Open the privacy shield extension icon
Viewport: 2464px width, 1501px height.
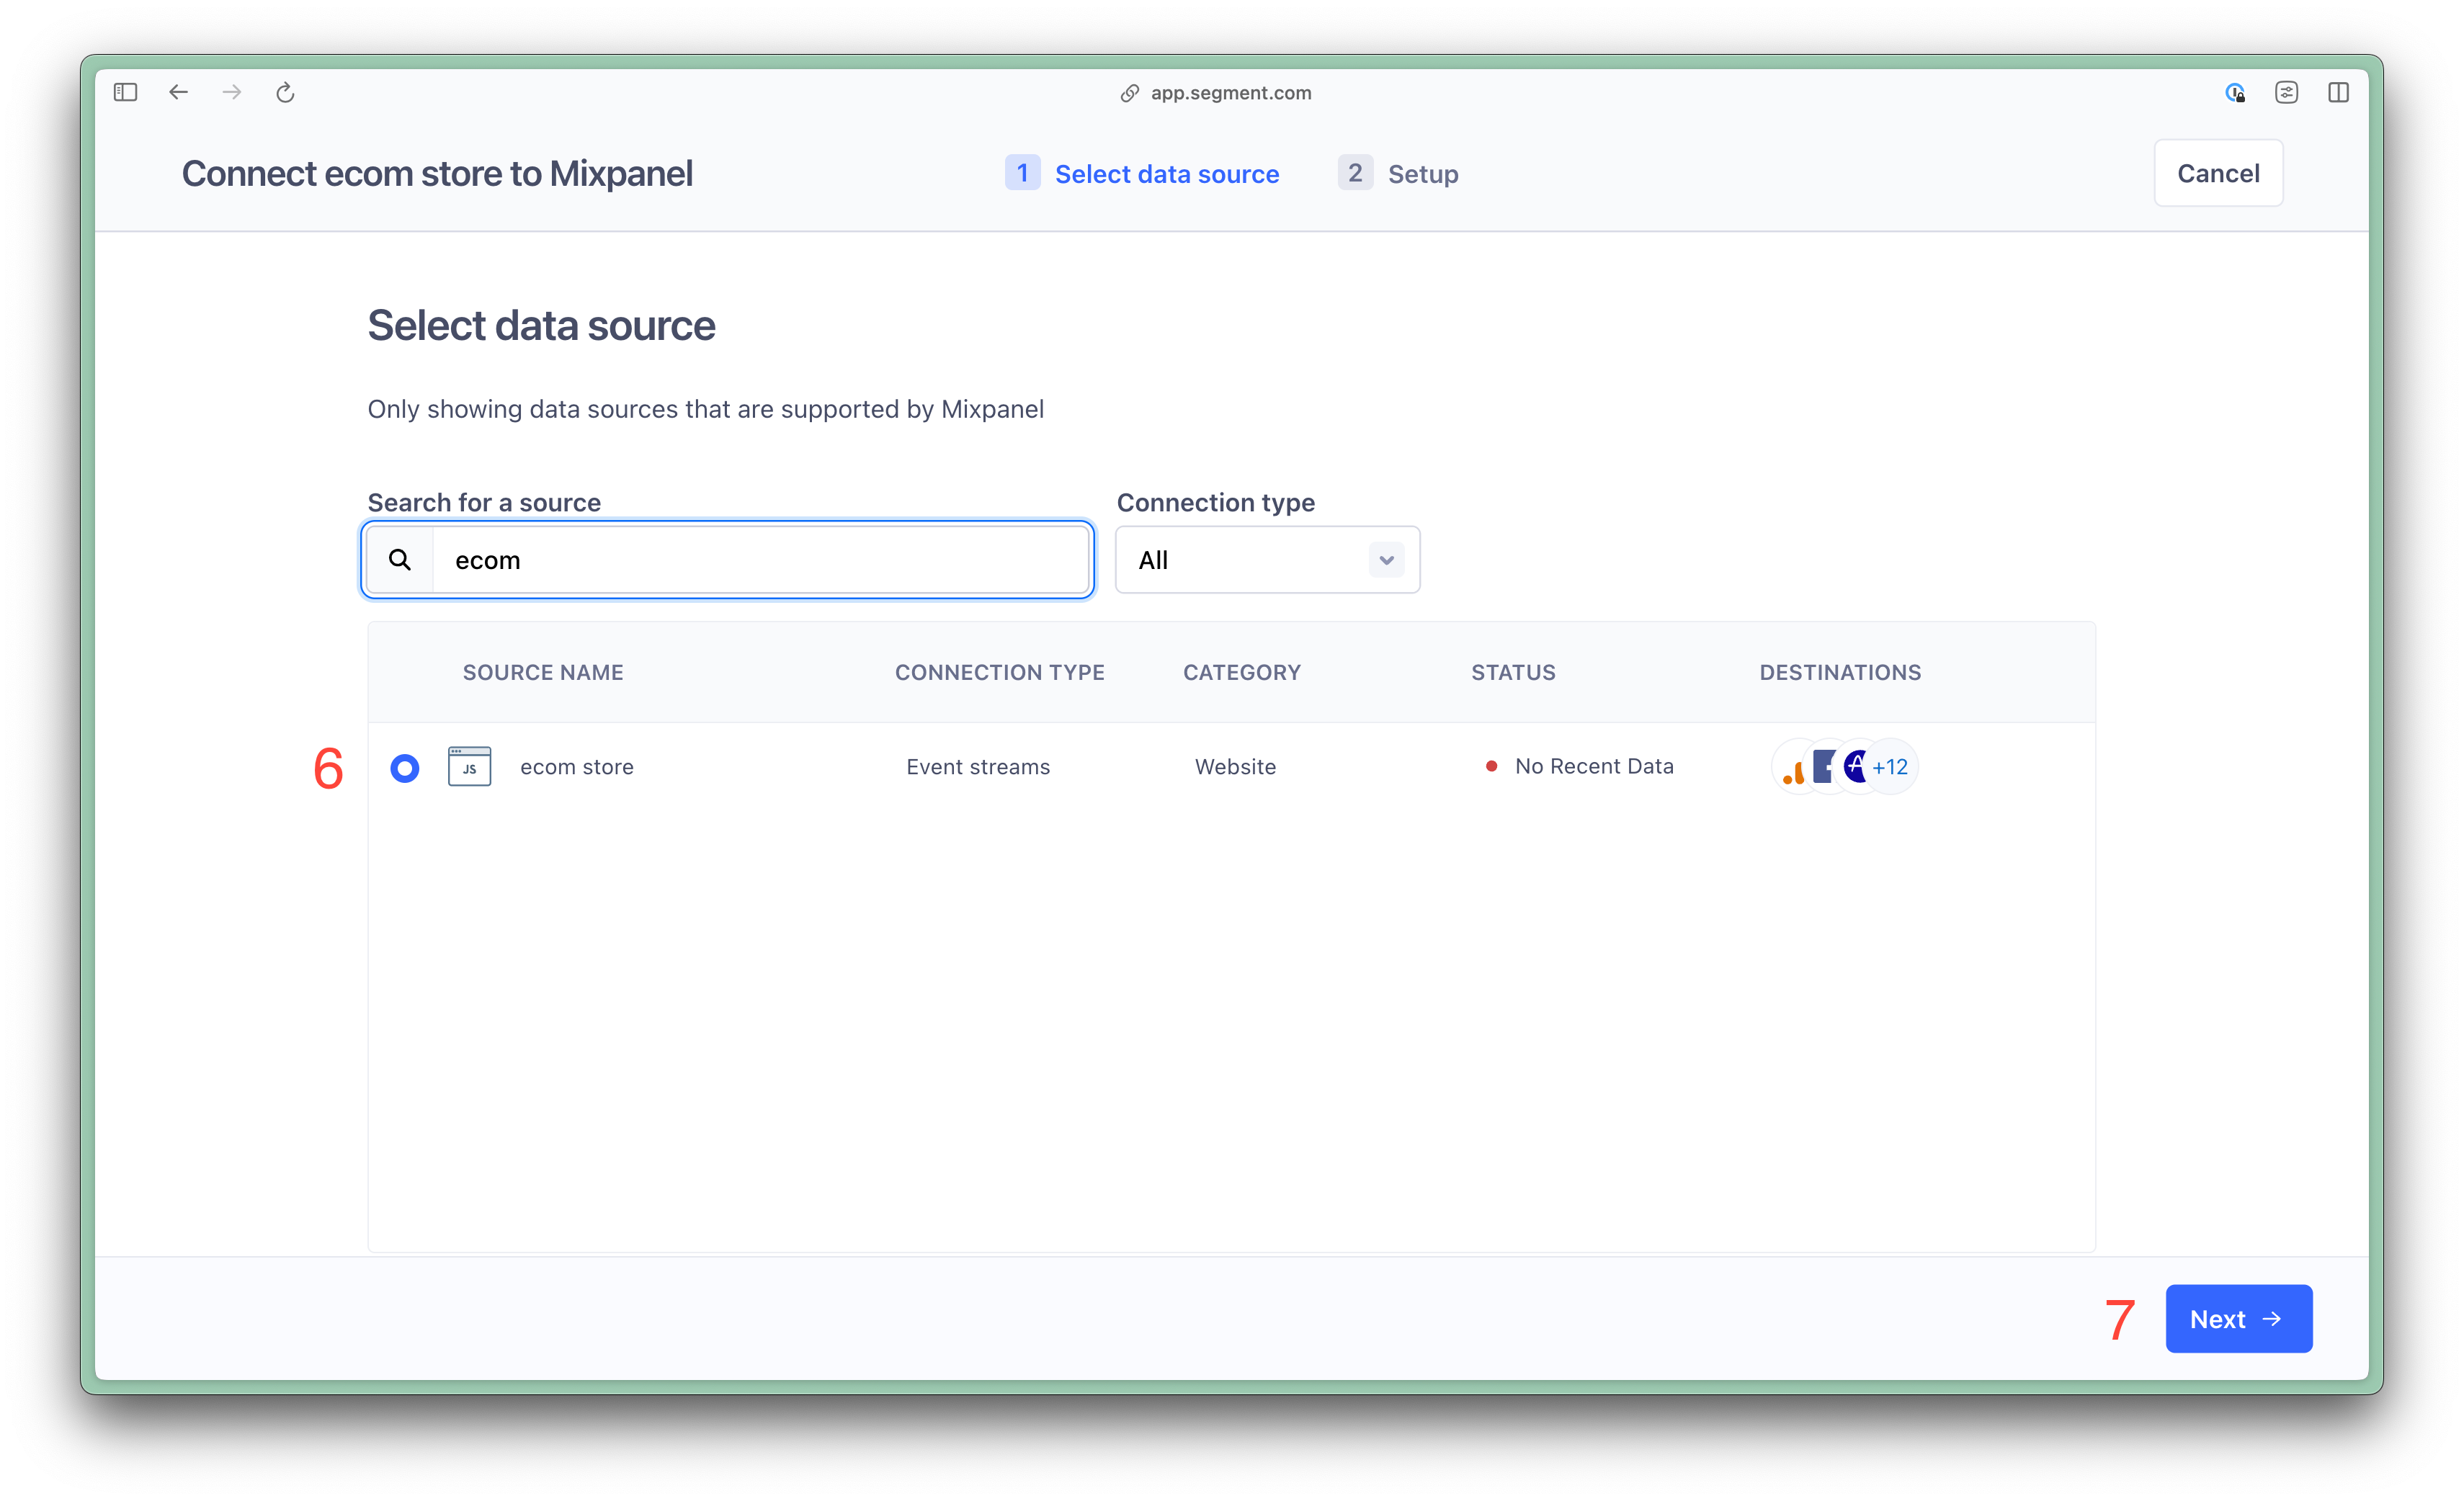pyautogui.click(x=2235, y=93)
